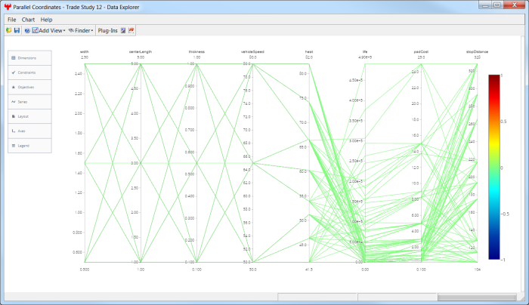Click the red flag plug-in icon
The image size is (529, 305).
coord(131,30)
